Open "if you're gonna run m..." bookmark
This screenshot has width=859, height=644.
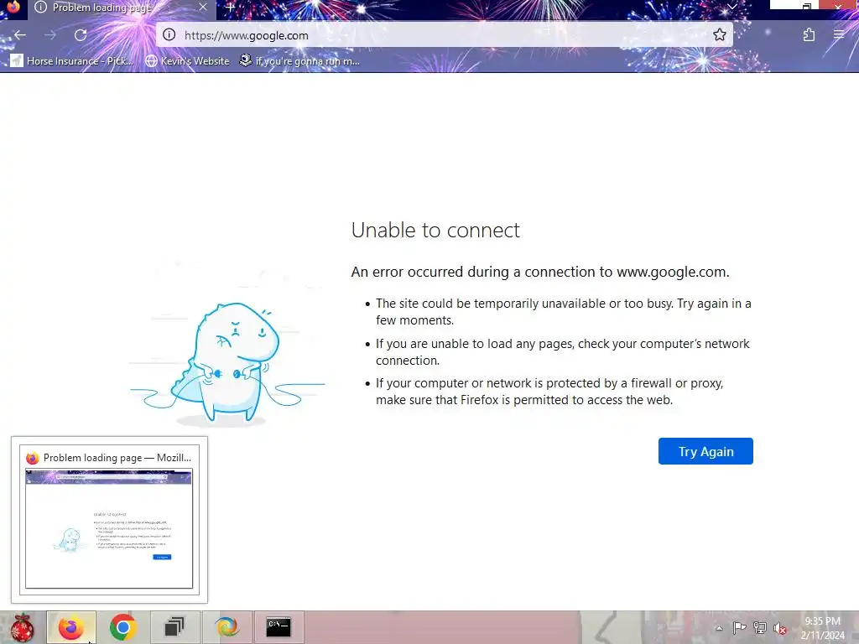[x=299, y=60]
